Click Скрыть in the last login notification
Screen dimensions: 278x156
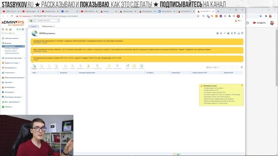pos(36,60)
